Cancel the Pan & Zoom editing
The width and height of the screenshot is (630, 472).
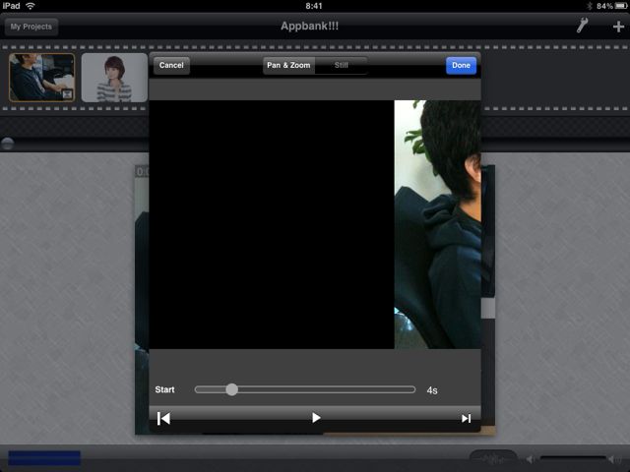pyautogui.click(x=171, y=66)
